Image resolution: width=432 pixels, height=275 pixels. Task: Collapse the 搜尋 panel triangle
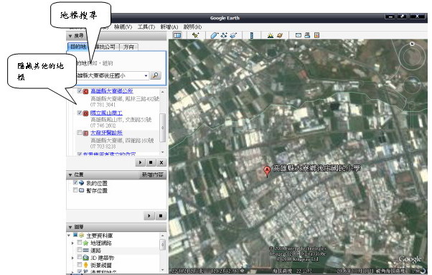[70, 36]
